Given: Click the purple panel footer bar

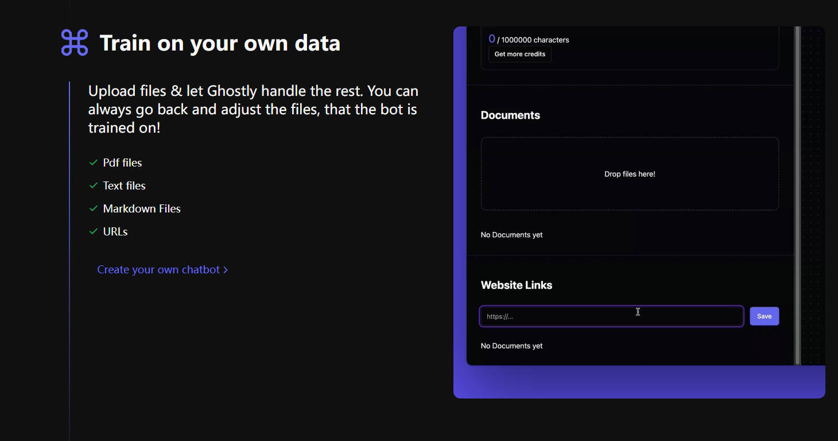Looking at the screenshot, I should coord(639,381).
